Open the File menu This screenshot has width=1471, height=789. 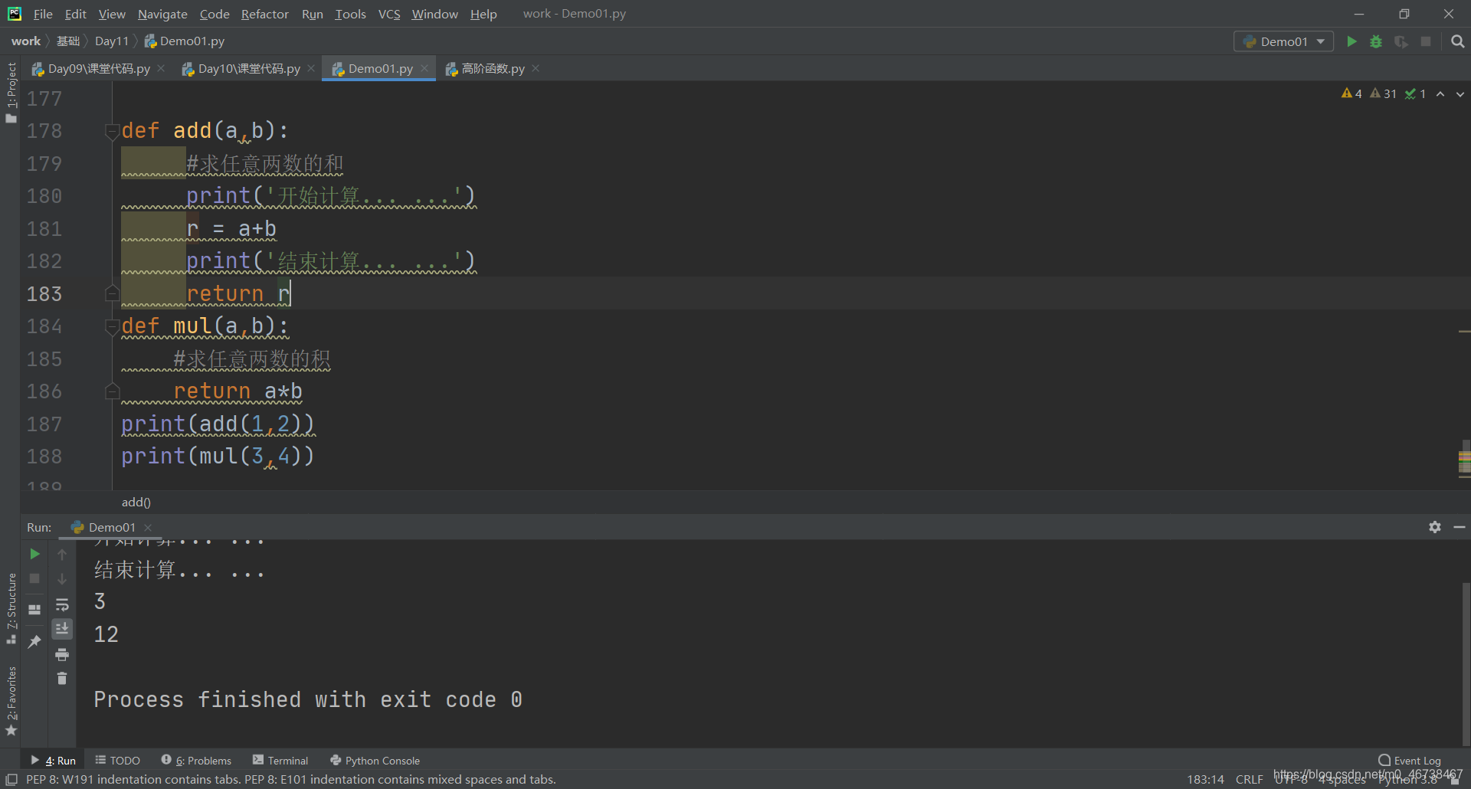click(43, 14)
